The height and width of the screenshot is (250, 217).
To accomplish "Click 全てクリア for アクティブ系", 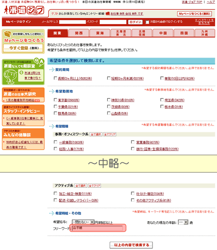I will (x=94, y=186).
